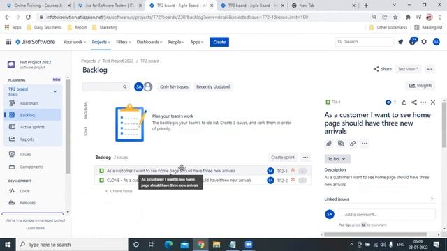Expand the EPICS side panel

(x=85, y=131)
